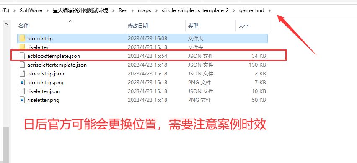The height and width of the screenshot is (163, 357).
Task: Expand chevron after single_simple_ts_template_2 breadcrumb
Action: pos(234,10)
